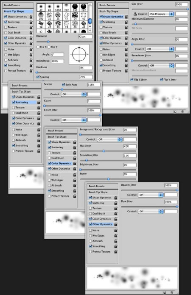Adjust the Minimum Diameter slider handle
191x295 pixels.
pyautogui.click(x=135, y=24)
